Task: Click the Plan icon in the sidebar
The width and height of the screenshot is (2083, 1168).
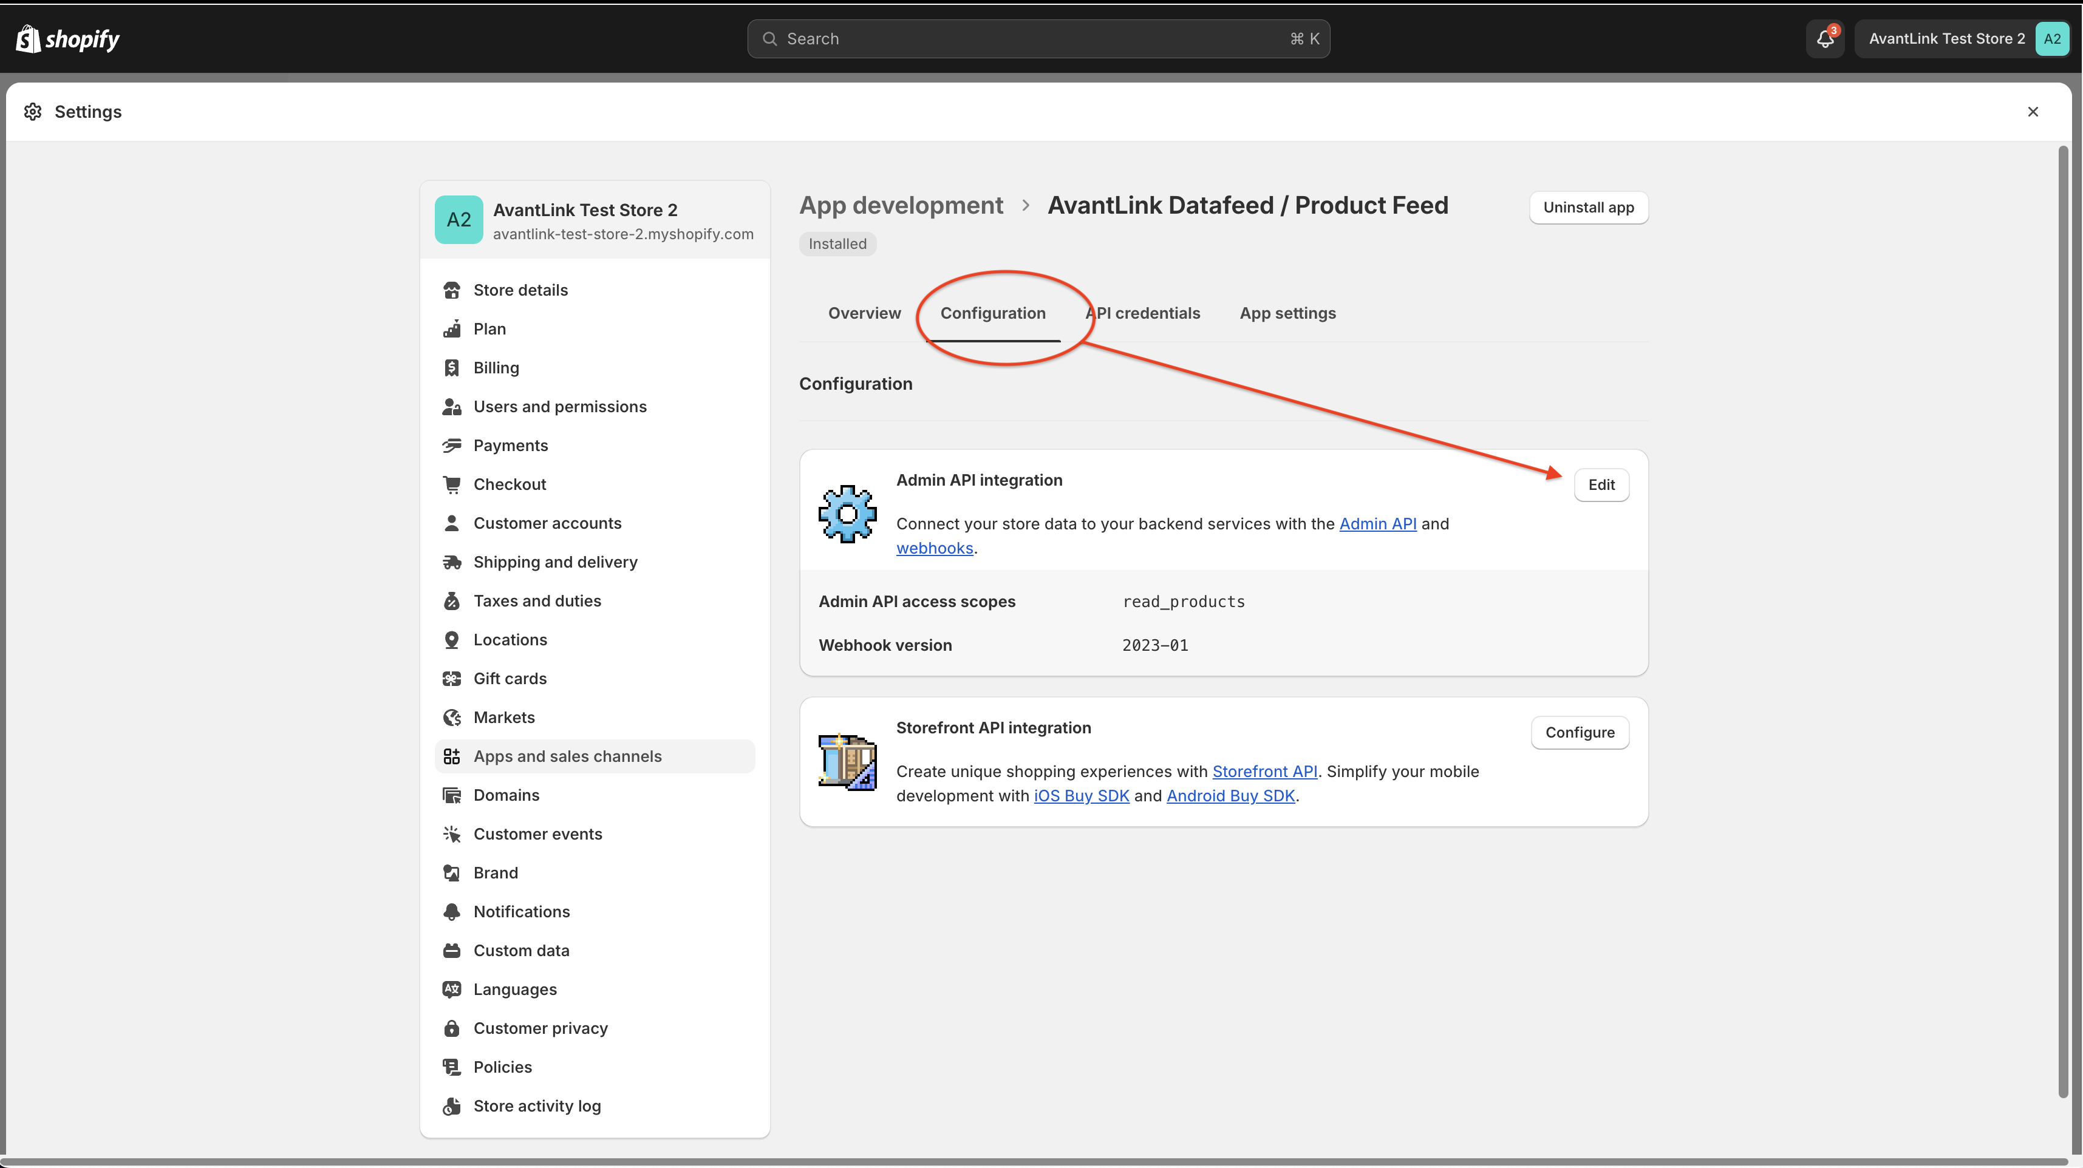Action: (x=451, y=329)
